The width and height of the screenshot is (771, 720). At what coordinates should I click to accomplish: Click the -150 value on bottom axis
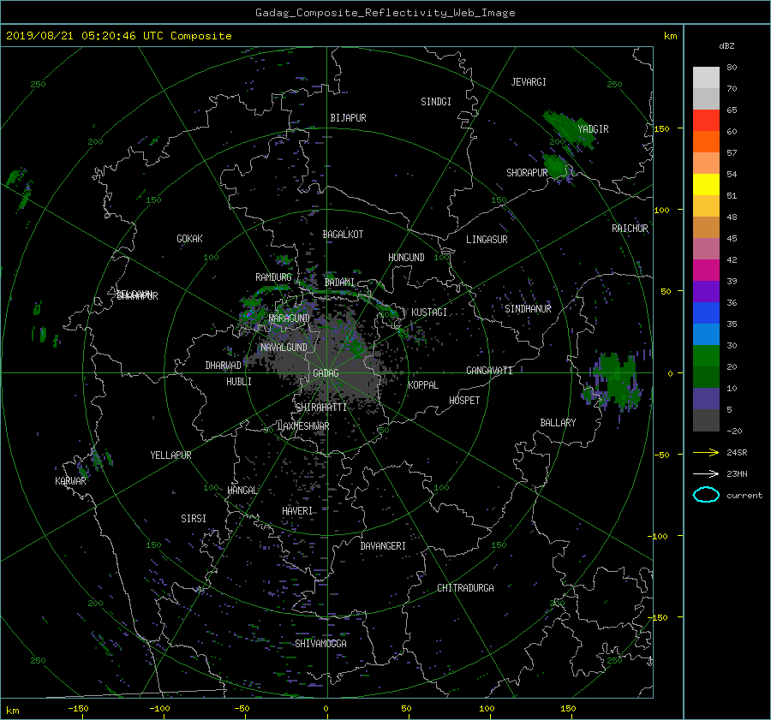coord(78,709)
